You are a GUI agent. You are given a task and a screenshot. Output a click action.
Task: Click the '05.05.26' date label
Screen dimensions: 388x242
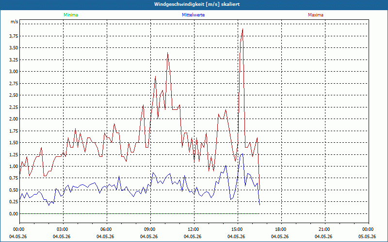pos(367,237)
